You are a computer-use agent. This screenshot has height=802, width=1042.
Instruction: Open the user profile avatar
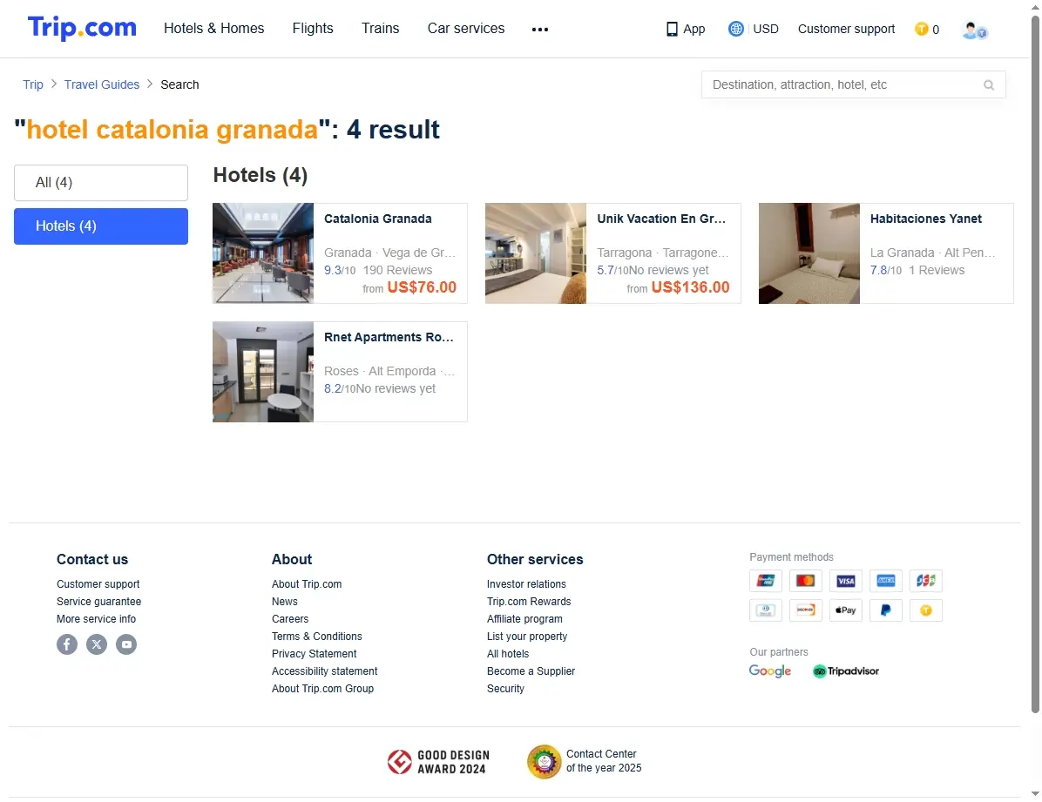(974, 30)
